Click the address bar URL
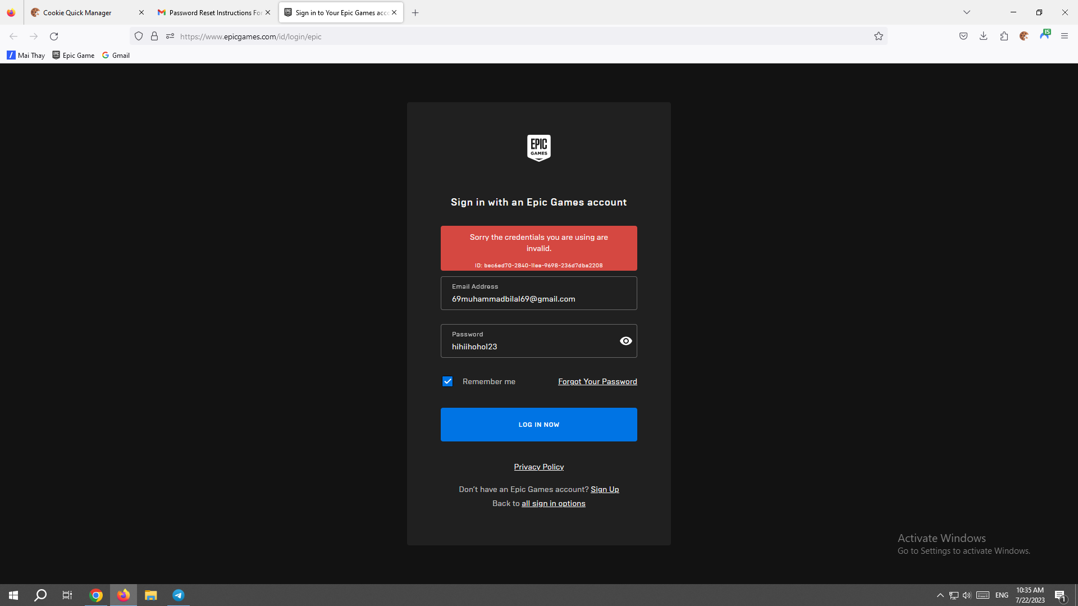The height and width of the screenshot is (606, 1078). pos(251,37)
